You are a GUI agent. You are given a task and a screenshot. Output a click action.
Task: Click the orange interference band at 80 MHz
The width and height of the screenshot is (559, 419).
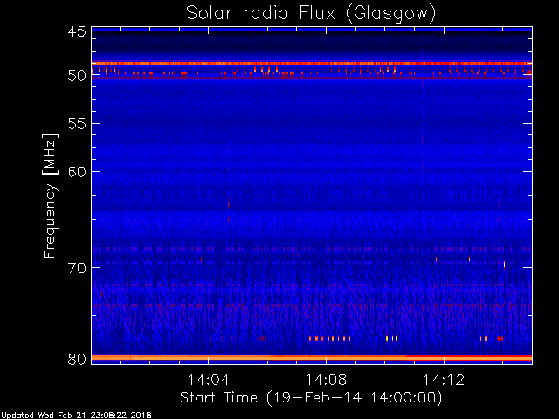click(x=312, y=358)
